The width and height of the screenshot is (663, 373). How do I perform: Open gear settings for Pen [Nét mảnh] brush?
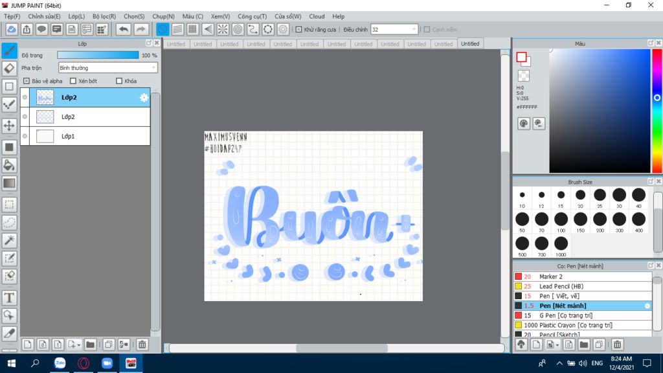pos(647,306)
